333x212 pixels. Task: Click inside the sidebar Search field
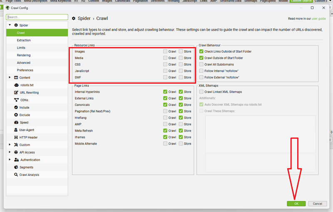[37, 17]
